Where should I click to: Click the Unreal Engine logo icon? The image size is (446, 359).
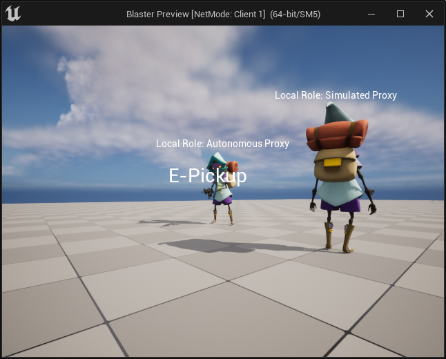(x=13, y=14)
